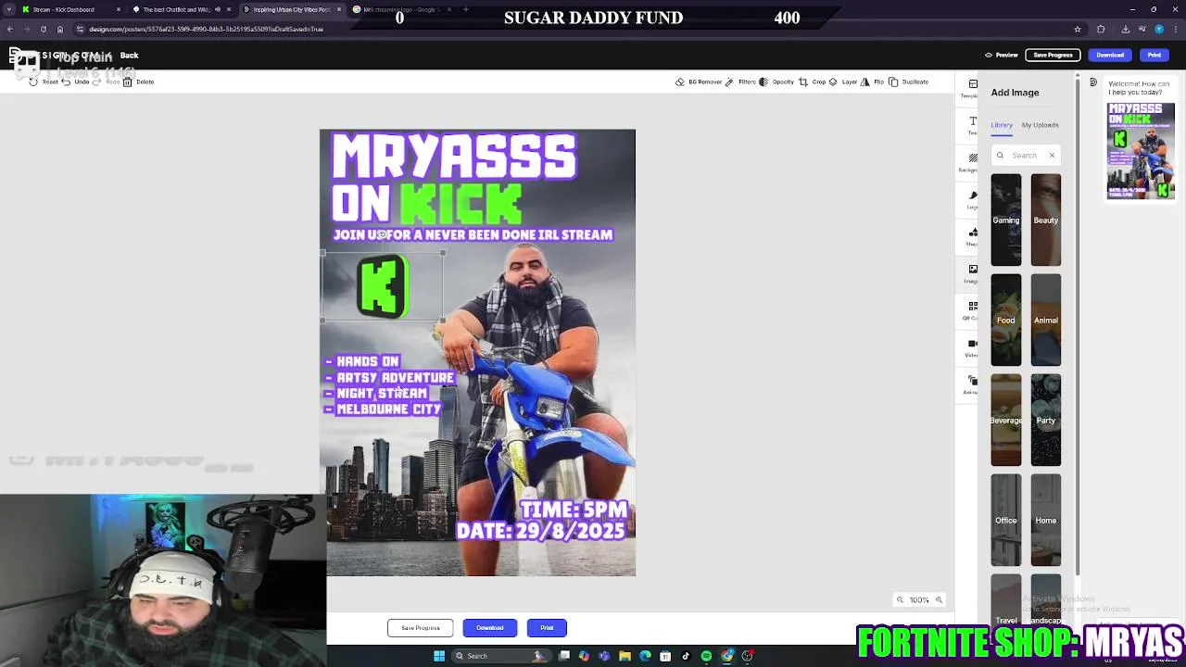Open the Beauty image category
This screenshot has width=1186, height=667.
click(1046, 220)
